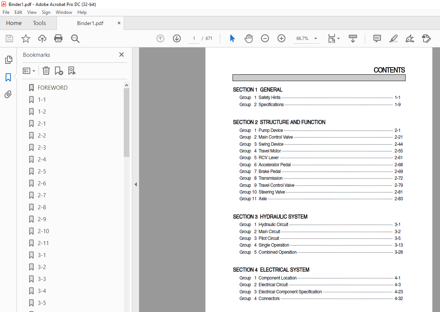Image resolution: width=440 pixels, height=312 pixels.
Task: Switch to the Tools tab
Action: pos(39,23)
